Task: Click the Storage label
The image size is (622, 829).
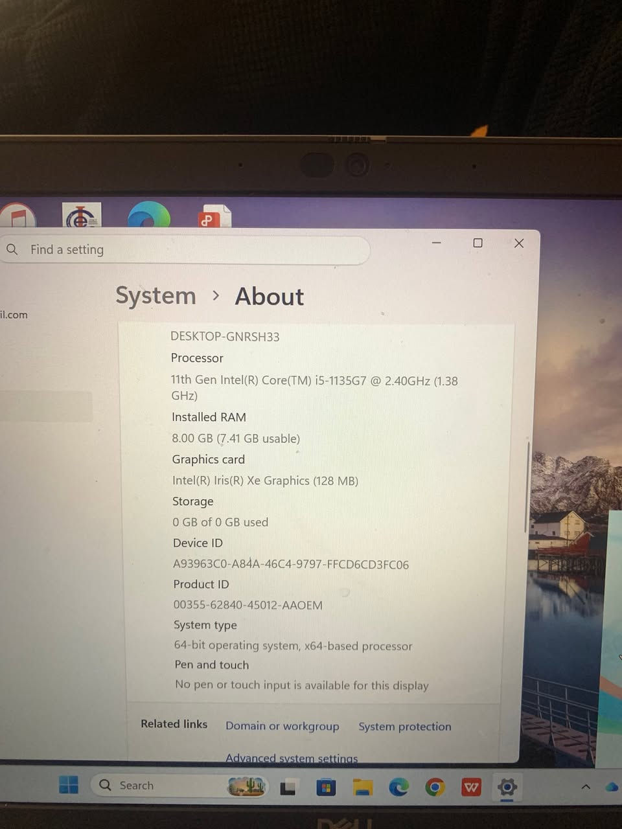Action: [x=192, y=501]
